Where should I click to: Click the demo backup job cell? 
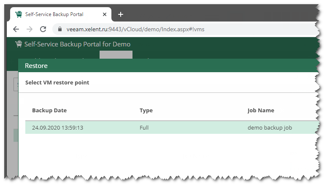(270, 128)
